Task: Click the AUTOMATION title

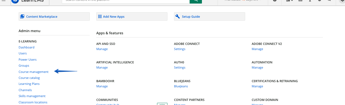Action: pos(262,62)
